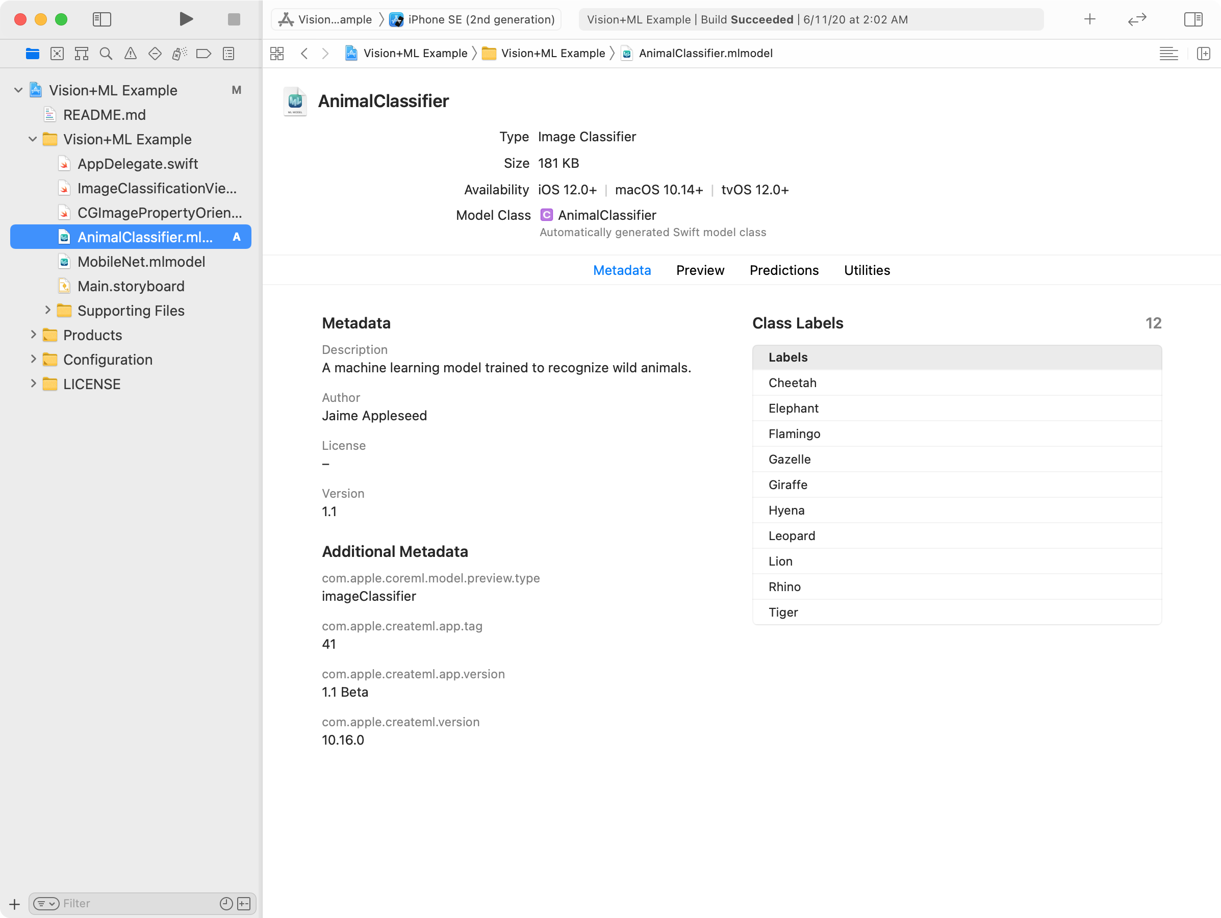
Task: Switch to the Preview tab
Action: click(x=700, y=270)
